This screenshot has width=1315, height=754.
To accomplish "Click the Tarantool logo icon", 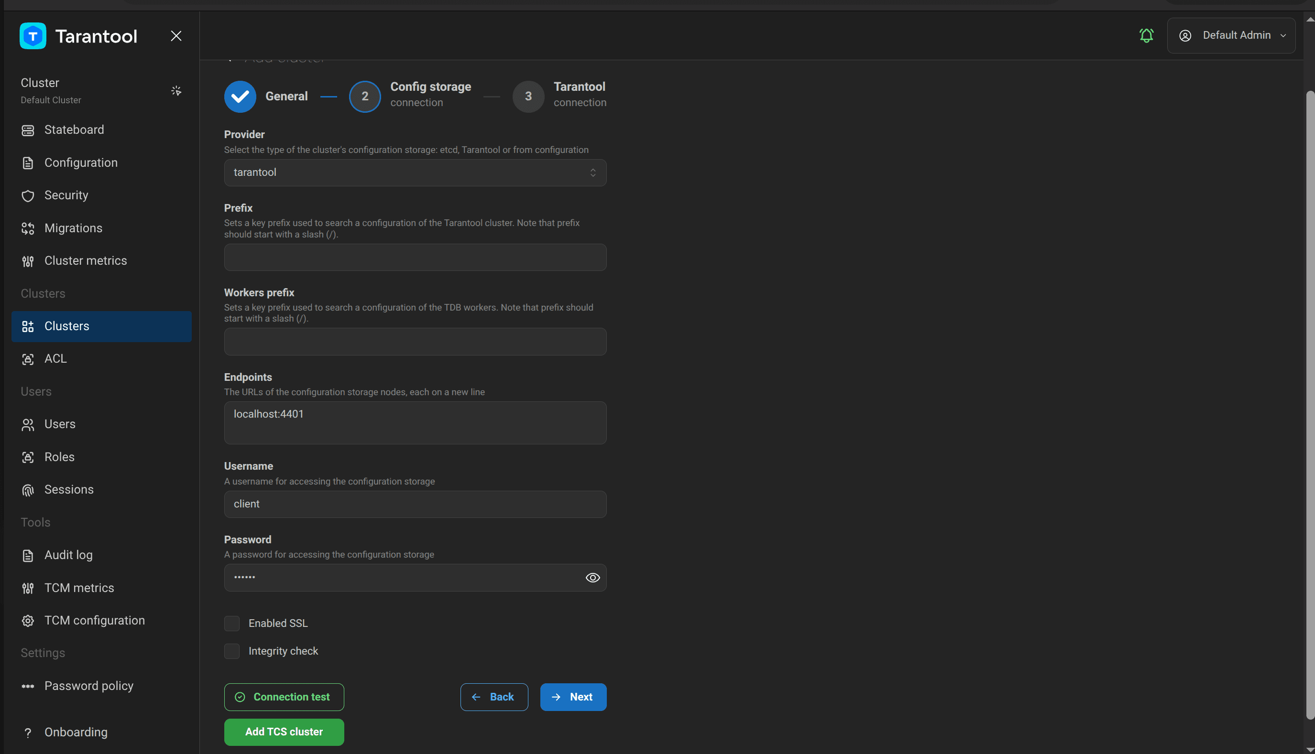I will 33,36.
